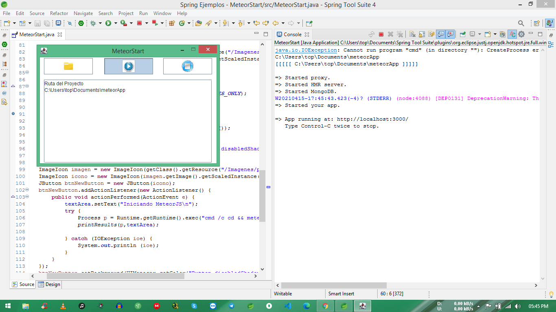Click the Open Console monitor toolbar icon

[x=58, y=23]
